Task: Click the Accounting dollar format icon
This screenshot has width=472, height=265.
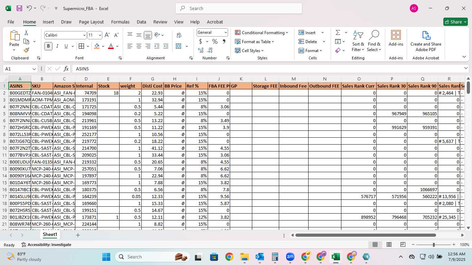Action: [x=200, y=42]
